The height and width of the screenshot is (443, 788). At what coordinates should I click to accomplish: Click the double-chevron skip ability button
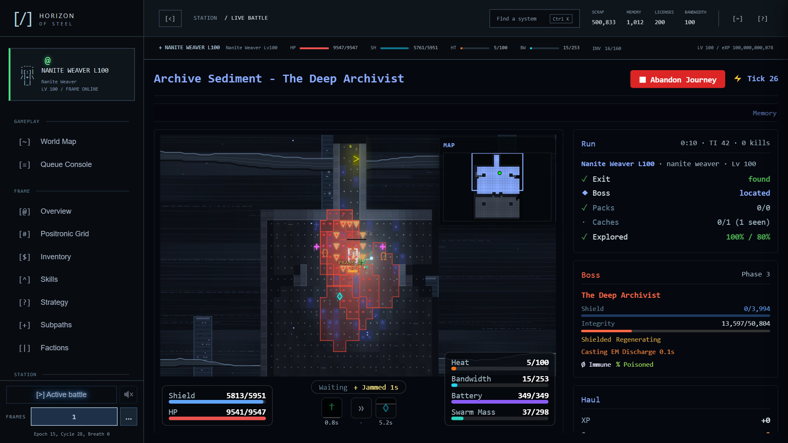pos(361,408)
